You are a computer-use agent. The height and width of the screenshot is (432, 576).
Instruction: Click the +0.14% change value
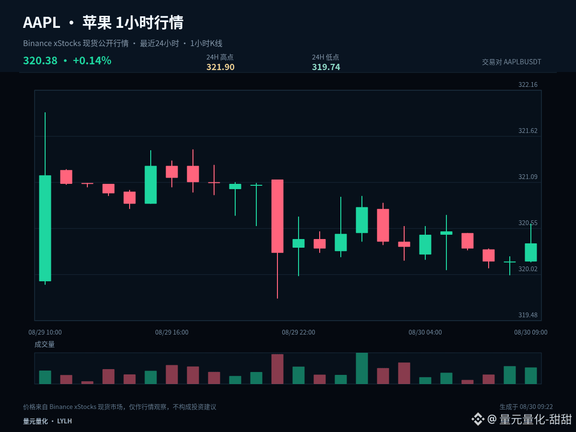click(92, 60)
